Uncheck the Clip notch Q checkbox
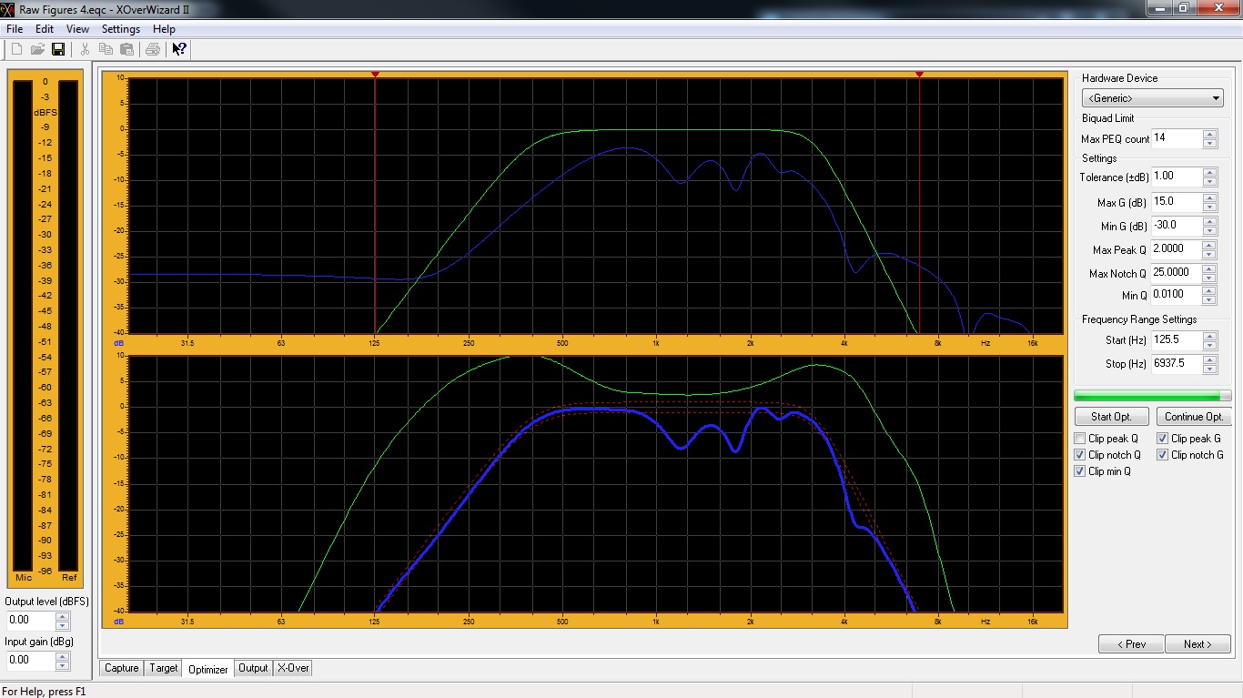This screenshot has height=698, width=1243. pyautogui.click(x=1080, y=455)
